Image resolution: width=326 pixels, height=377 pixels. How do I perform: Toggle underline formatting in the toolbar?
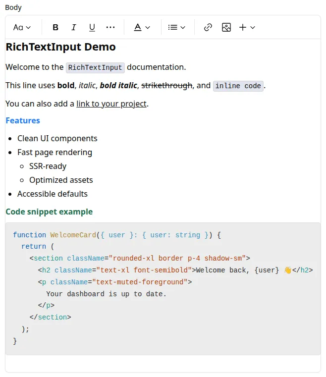[92, 27]
